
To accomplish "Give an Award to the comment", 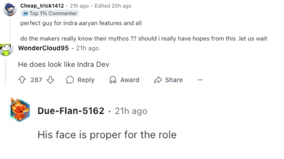I will click(x=124, y=79).
